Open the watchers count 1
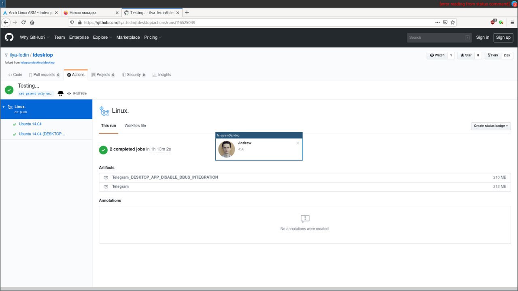 coord(451,55)
